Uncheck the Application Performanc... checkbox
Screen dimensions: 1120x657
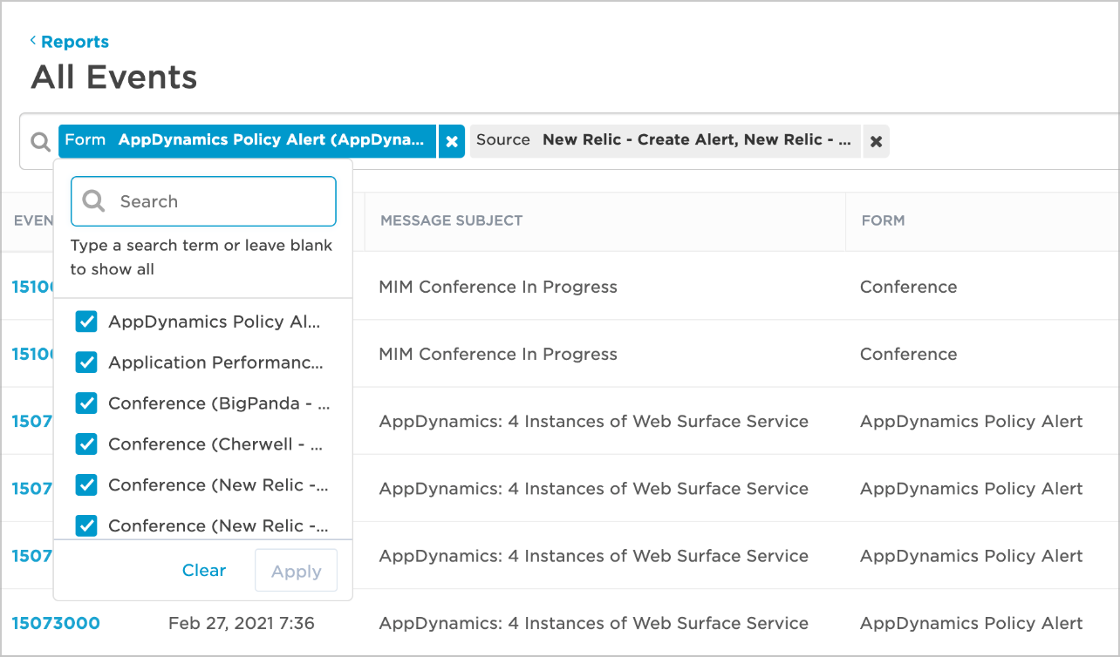pyautogui.click(x=86, y=362)
